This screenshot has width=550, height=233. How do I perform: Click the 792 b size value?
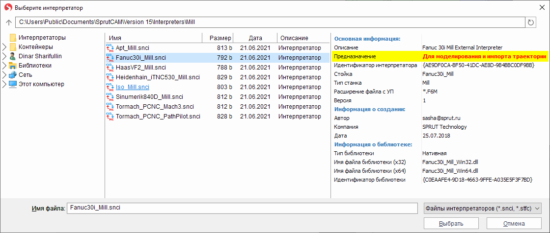tap(224, 58)
